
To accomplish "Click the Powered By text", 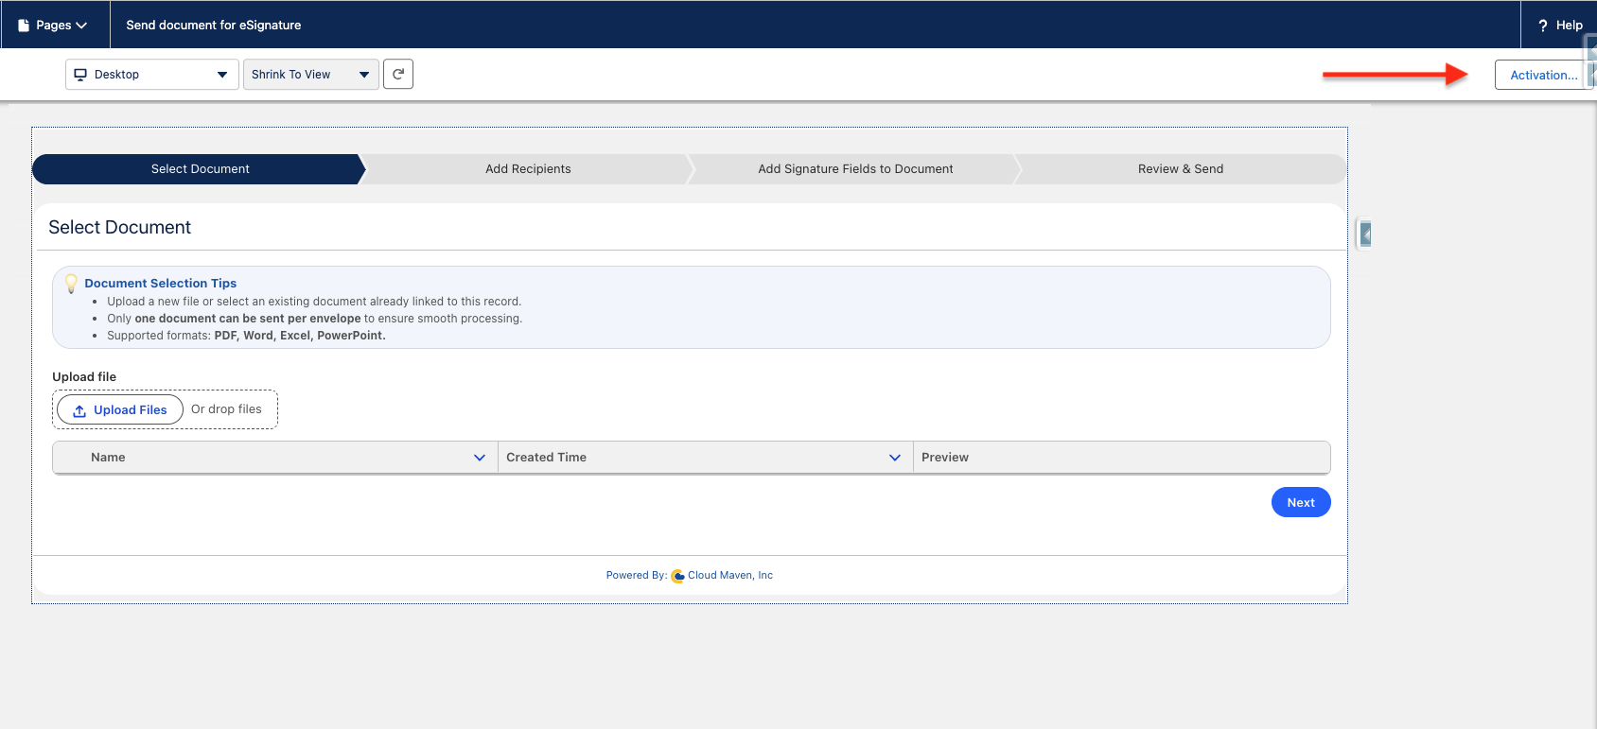I will pyautogui.click(x=636, y=575).
